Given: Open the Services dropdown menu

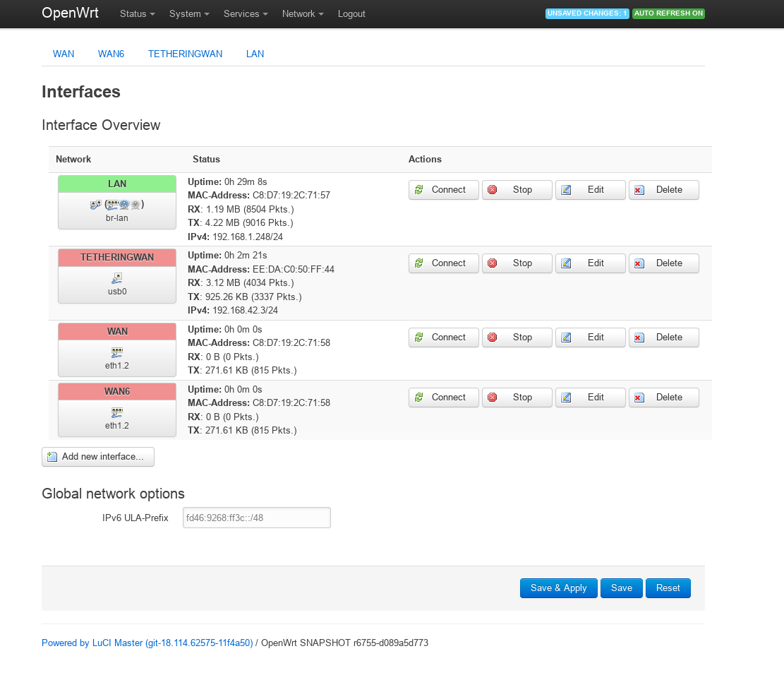Looking at the screenshot, I should pos(246,14).
